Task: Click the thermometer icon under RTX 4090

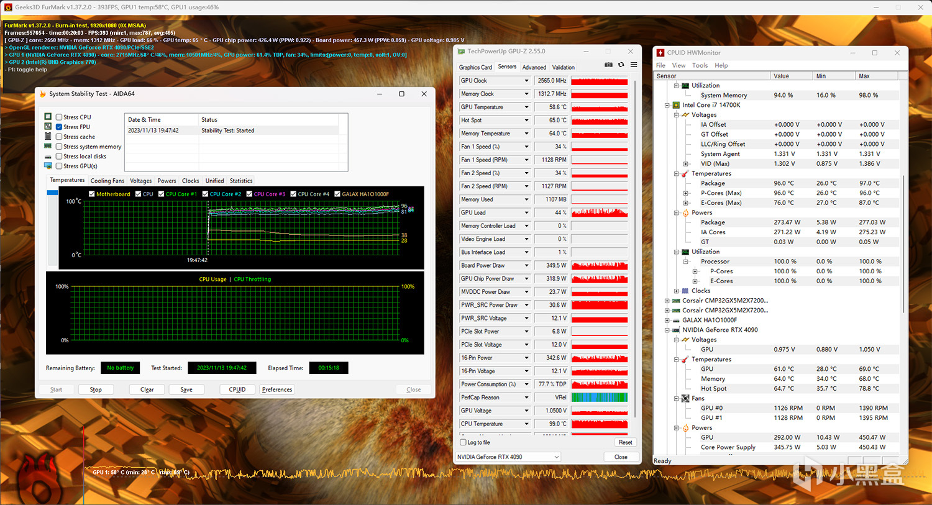Action: tap(685, 359)
